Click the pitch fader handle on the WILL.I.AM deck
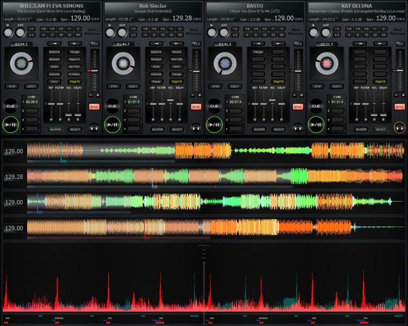 tap(93, 71)
